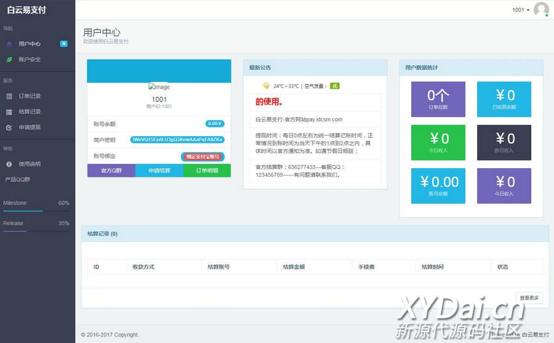Click the 查看更多 button
The width and height of the screenshot is (554, 343).
529,298
